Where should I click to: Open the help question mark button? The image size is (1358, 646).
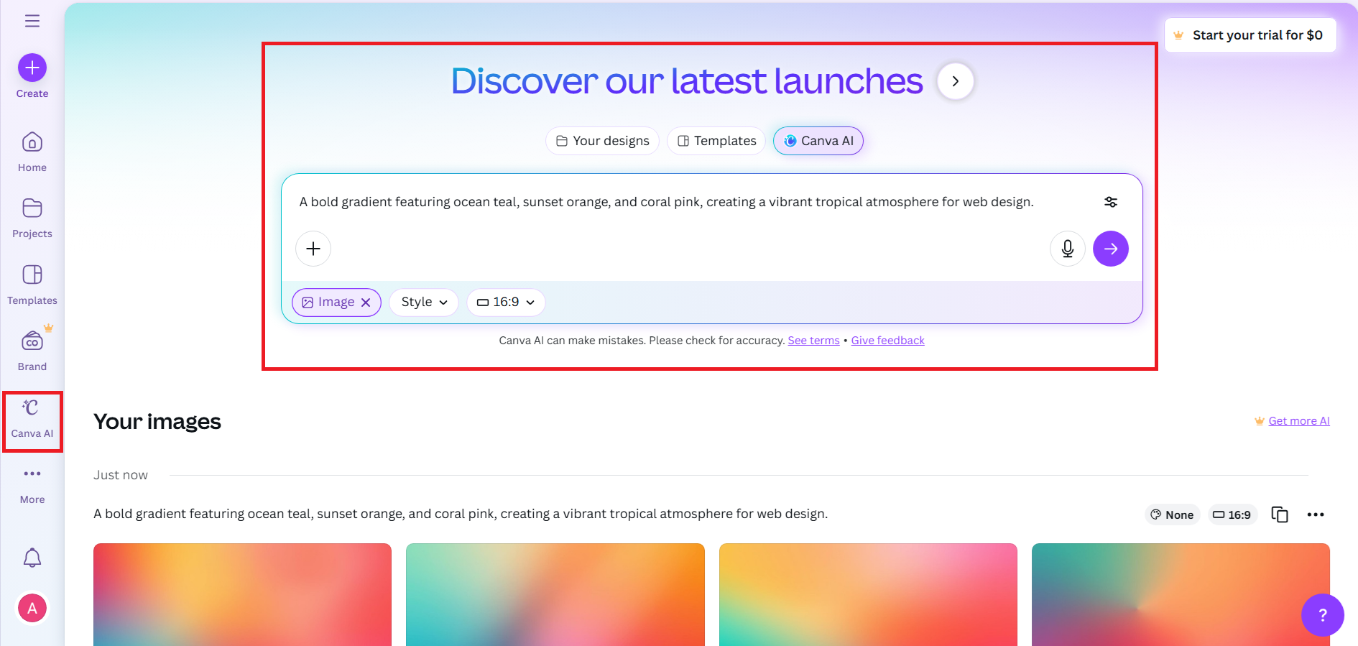pyautogui.click(x=1323, y=615)
